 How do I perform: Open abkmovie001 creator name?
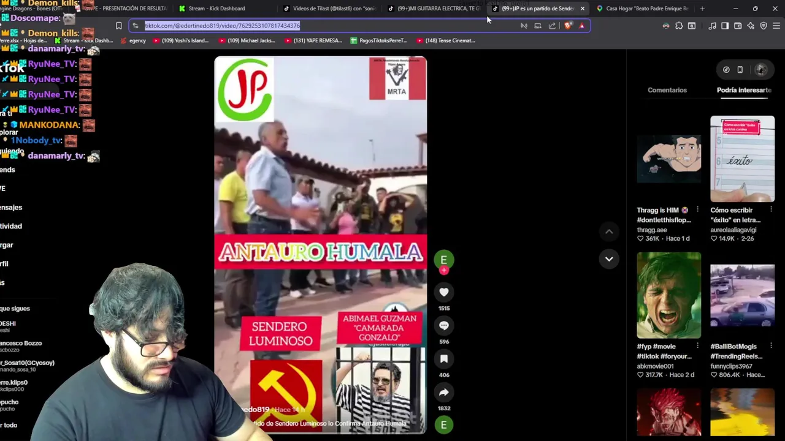(655, 366)
